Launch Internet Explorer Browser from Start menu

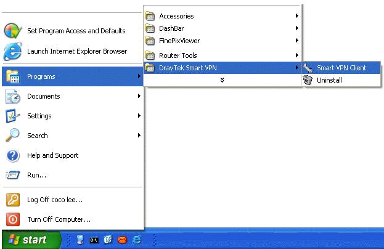[76, 51]
